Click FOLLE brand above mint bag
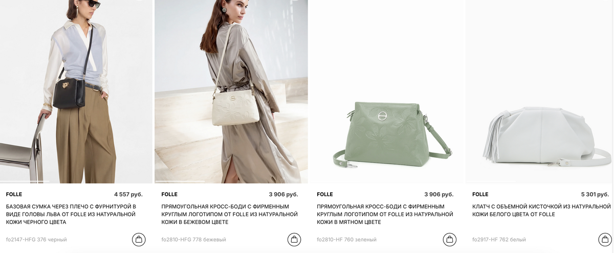 click(325, 194)
